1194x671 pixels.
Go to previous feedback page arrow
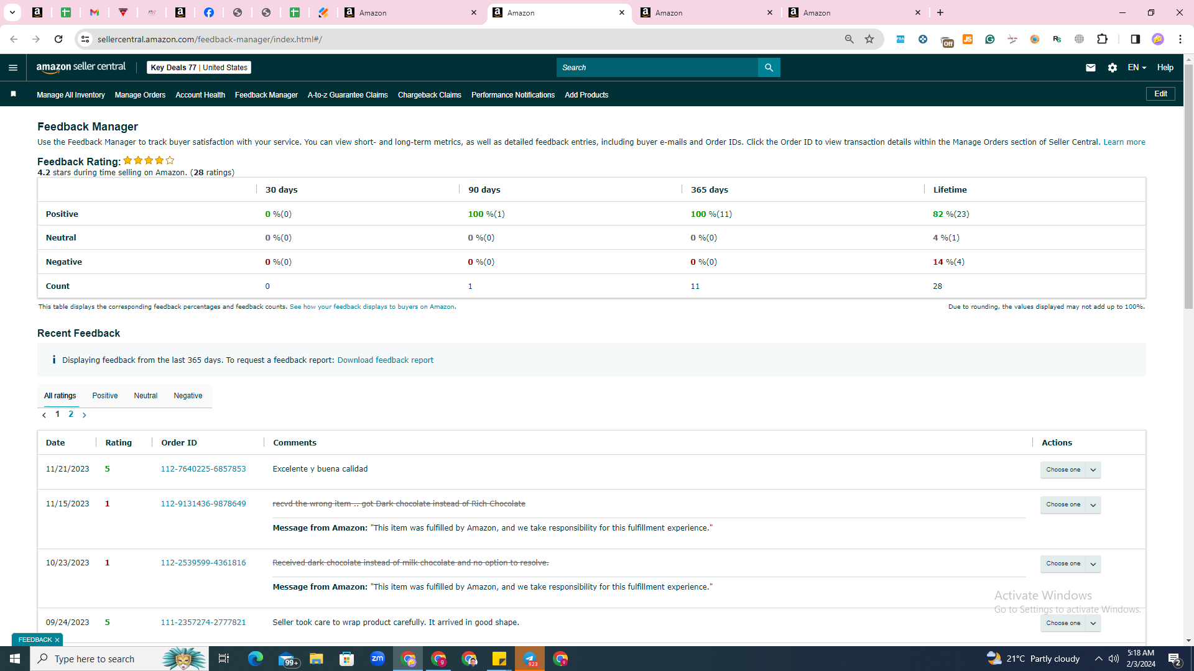pos(44,415)
